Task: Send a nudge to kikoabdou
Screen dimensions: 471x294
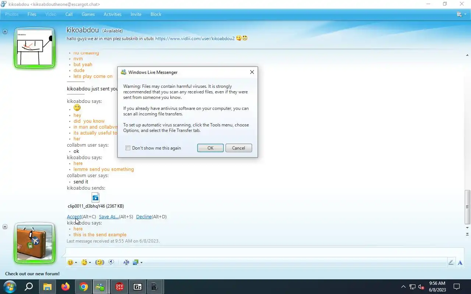Action: (99, 262)
